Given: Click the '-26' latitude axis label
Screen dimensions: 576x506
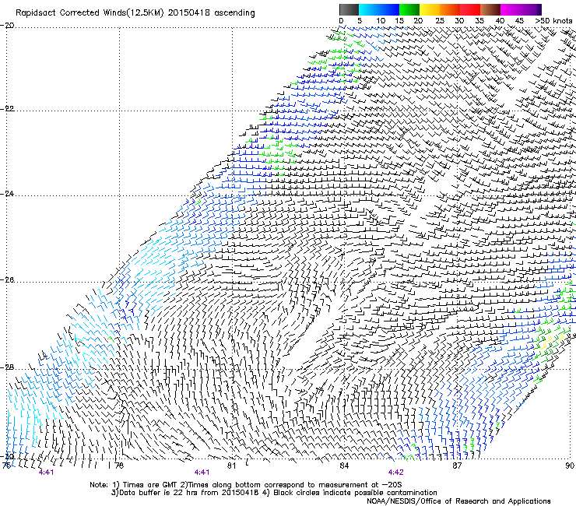Looking at the screenshot, I should [7, 280].
